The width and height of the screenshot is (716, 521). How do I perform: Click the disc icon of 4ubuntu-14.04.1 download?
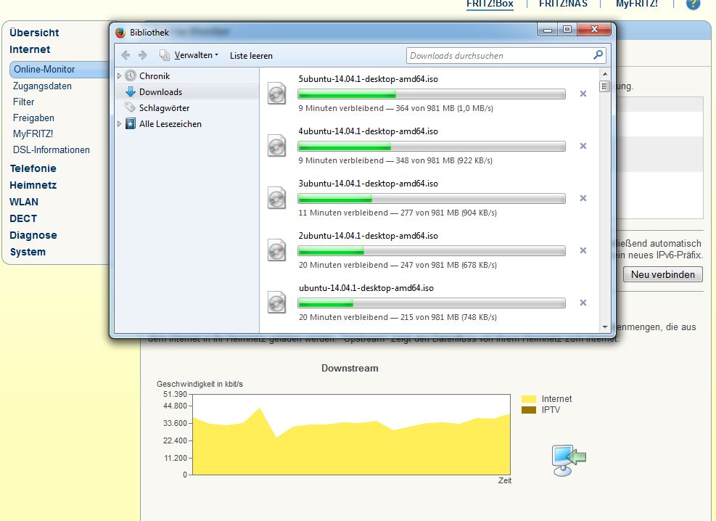click(x=276, y=146)
